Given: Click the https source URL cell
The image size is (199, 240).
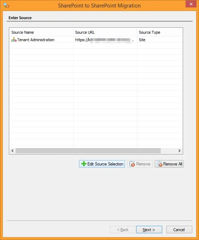Looking at the screenshot, I should 105,40.
